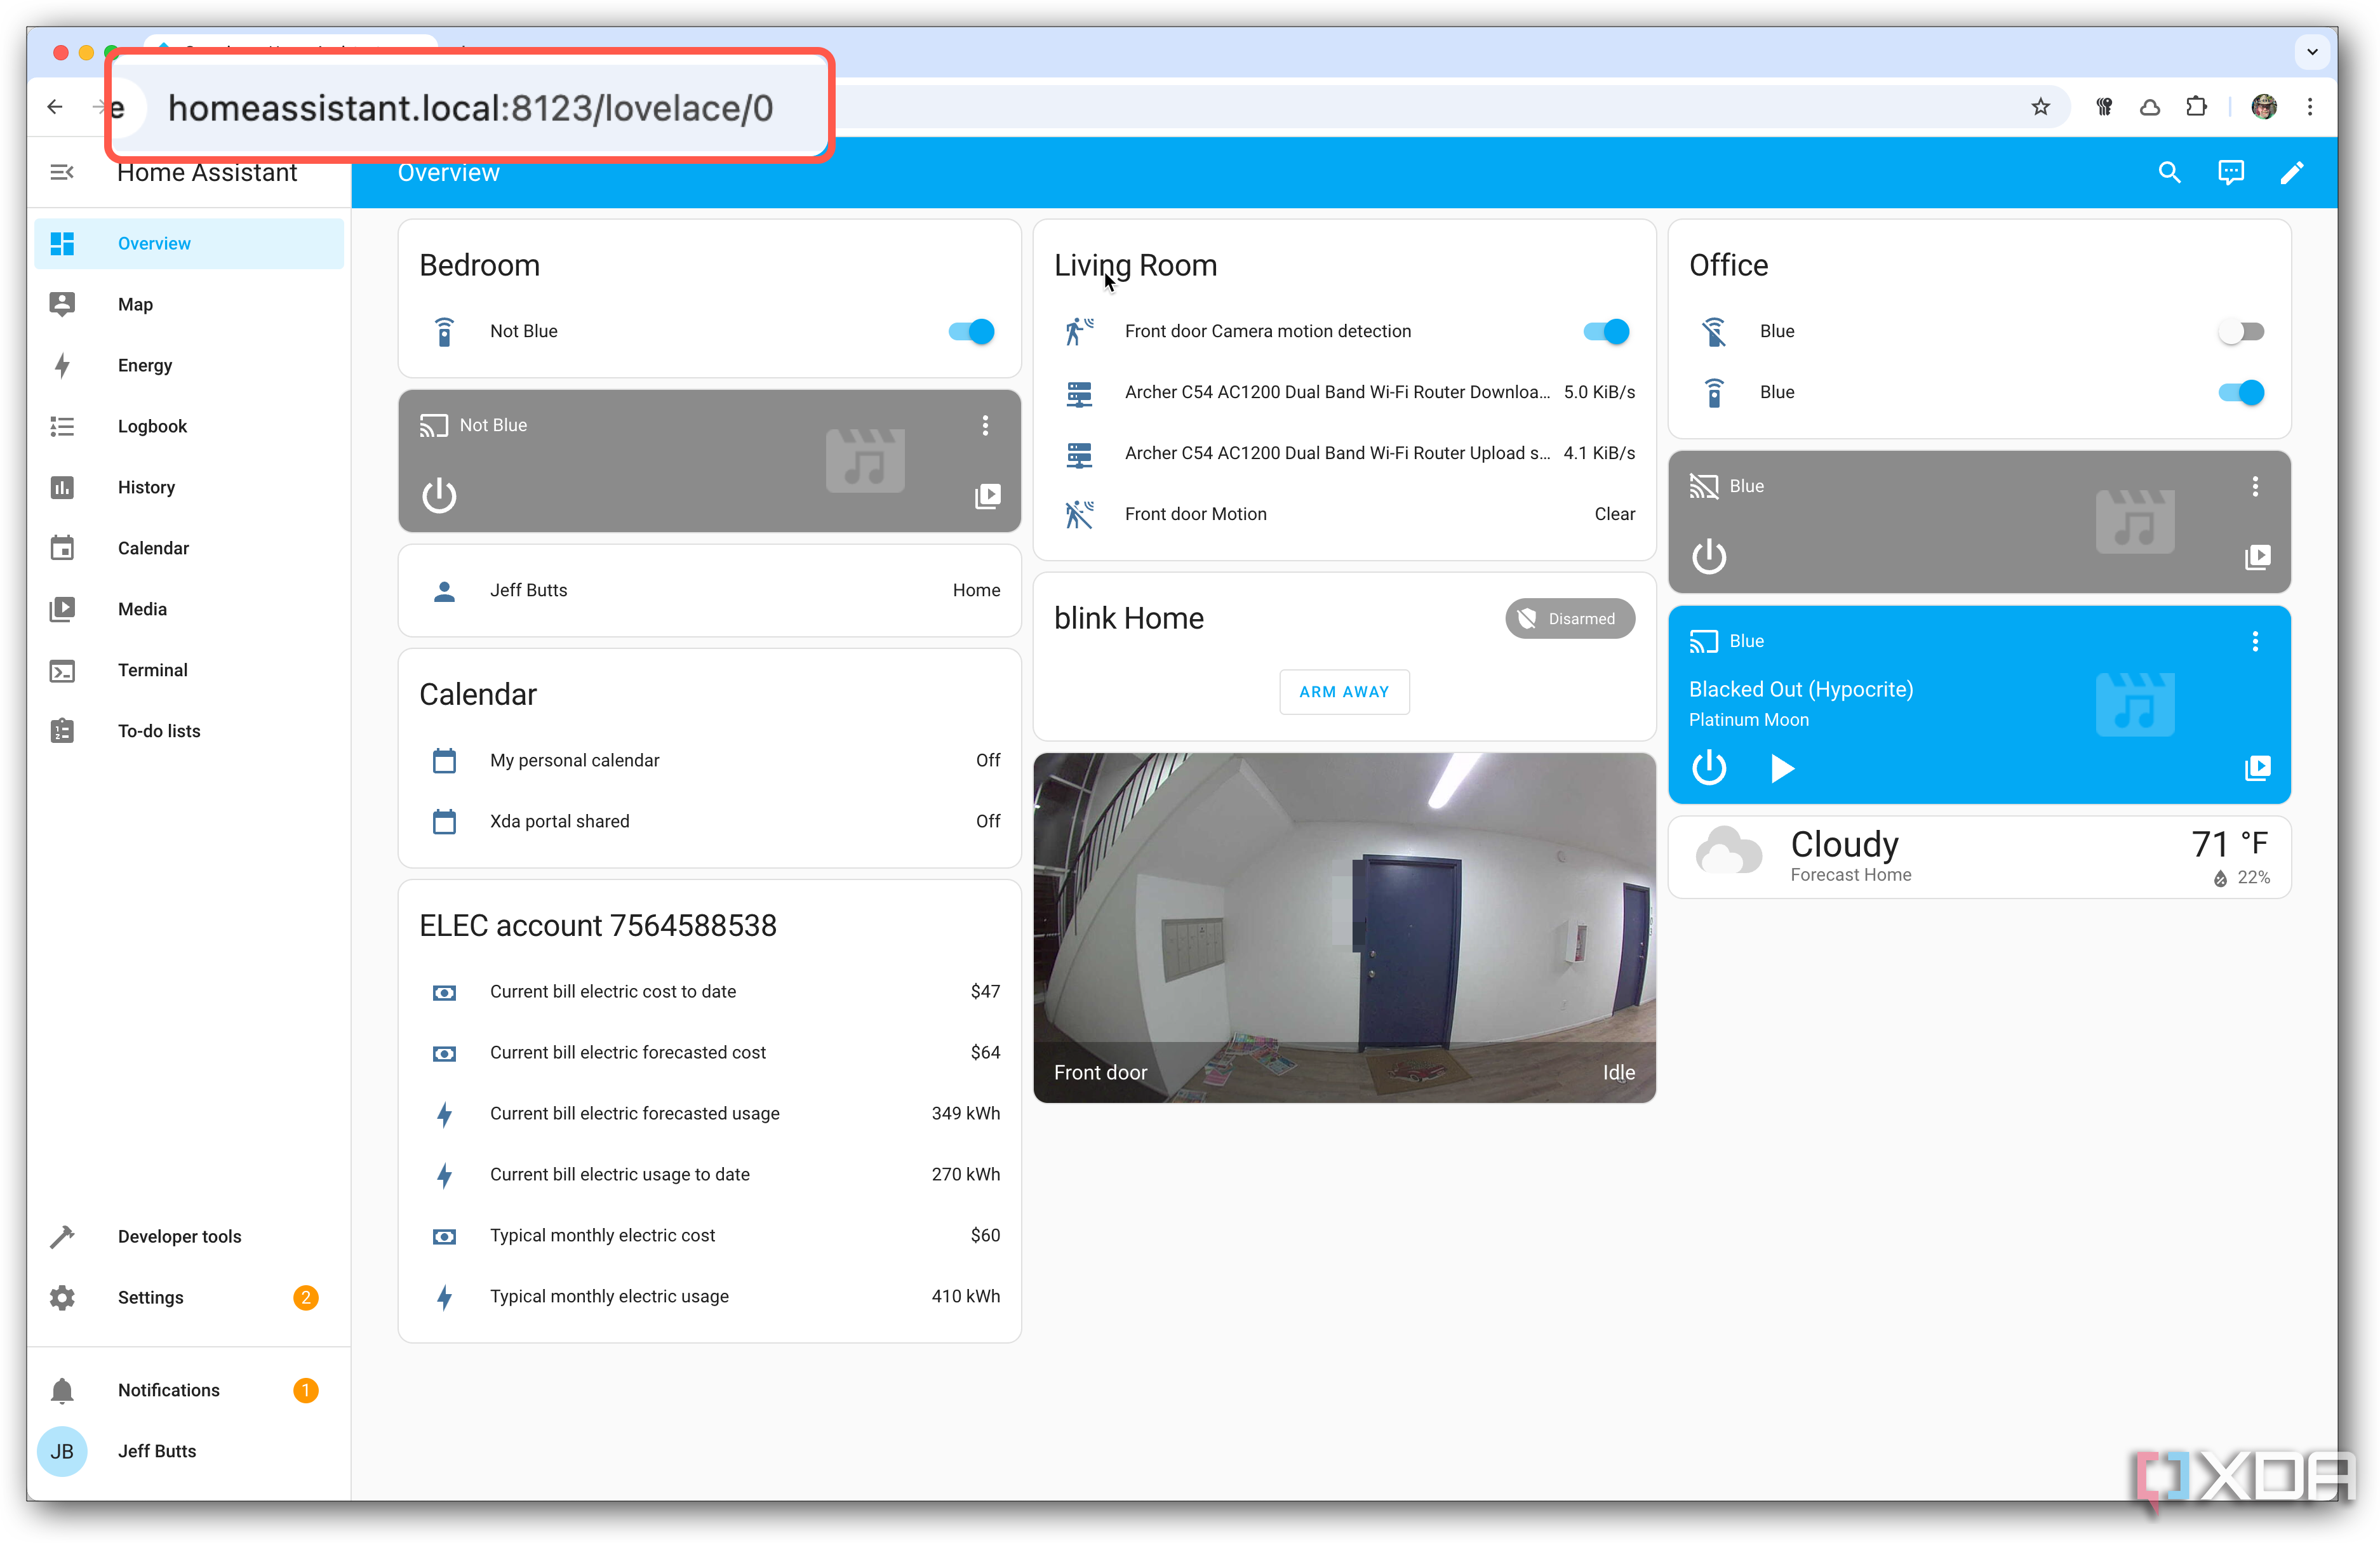Open the dashboard search icon
The height and width of the screenshot is (1543, 2380).
tap(2169, 172)
